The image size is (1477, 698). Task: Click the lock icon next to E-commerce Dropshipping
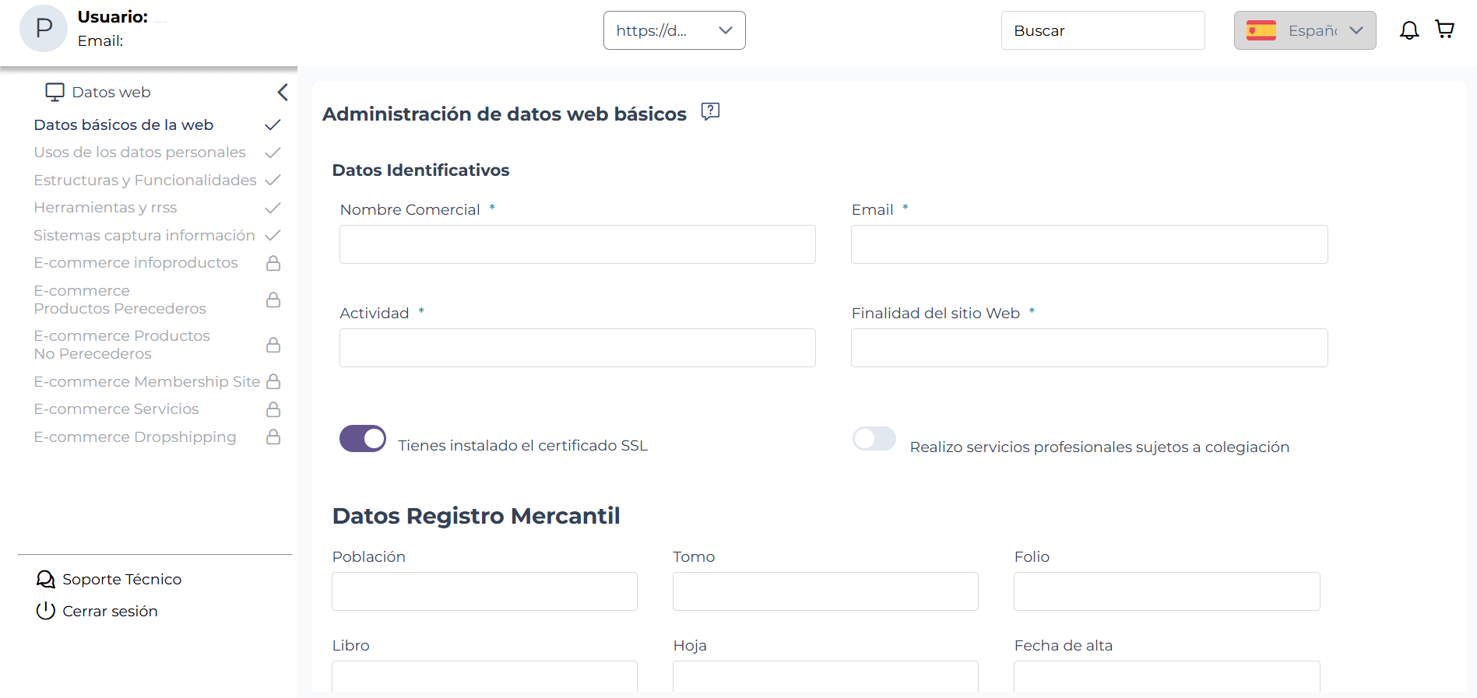(273, 437)
